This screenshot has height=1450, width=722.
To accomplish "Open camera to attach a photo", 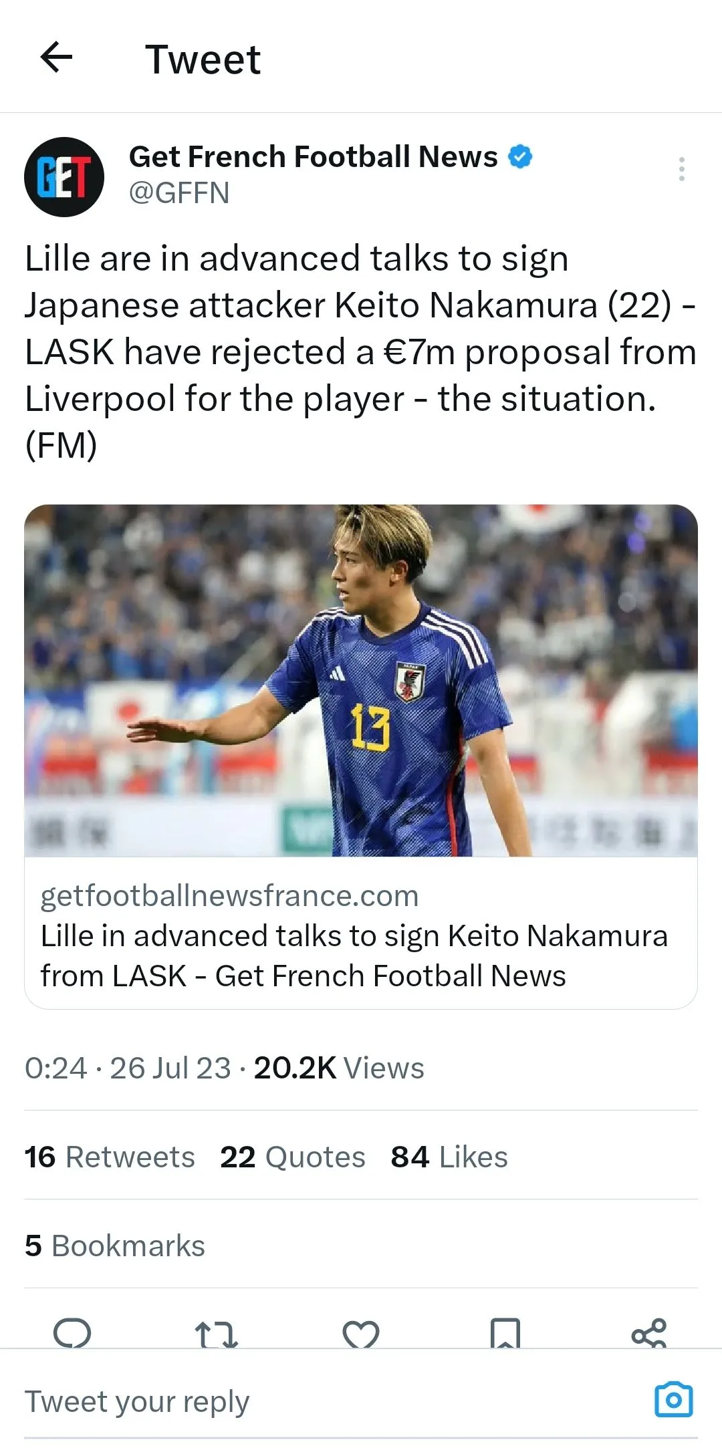I will pos(674,1399).
